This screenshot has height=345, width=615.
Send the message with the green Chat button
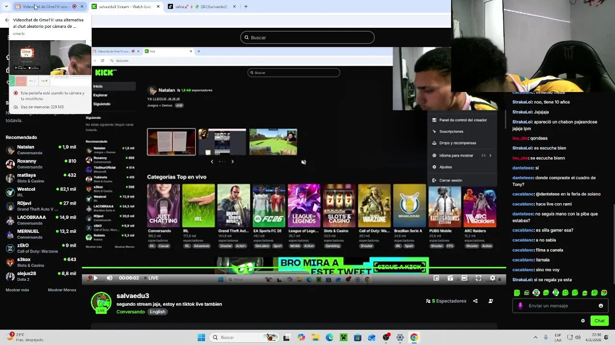(600, 321)
